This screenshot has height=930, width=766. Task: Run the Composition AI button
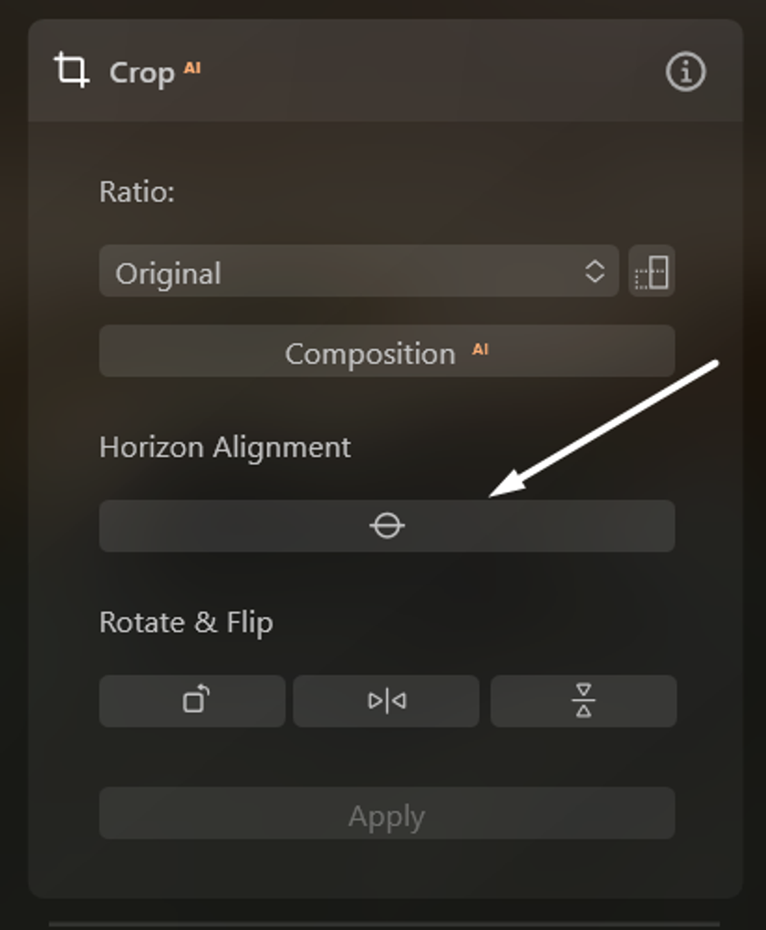pos(387,351)
